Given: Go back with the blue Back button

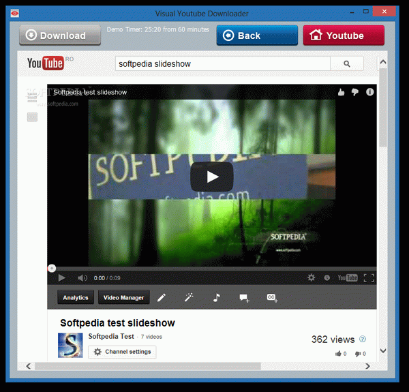Looking at the screenshot, I should coord(257,35).
